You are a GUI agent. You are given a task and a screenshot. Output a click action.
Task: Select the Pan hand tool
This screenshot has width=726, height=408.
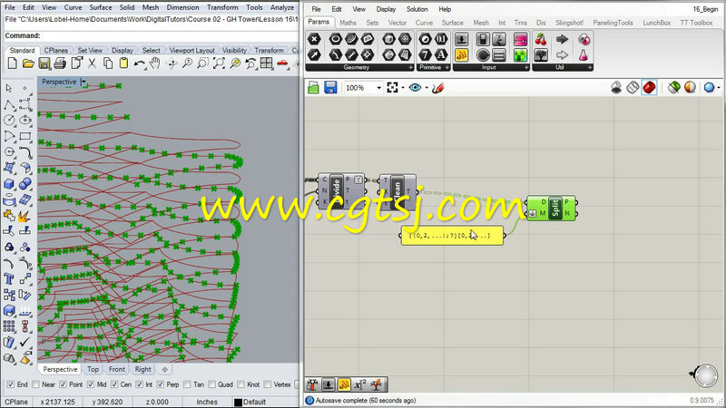pyautogui.click(x=154, y=63)
